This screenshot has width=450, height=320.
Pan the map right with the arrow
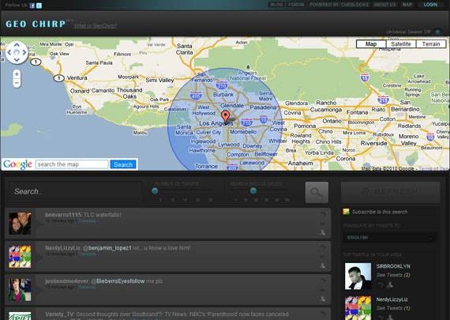click(24, 52)
